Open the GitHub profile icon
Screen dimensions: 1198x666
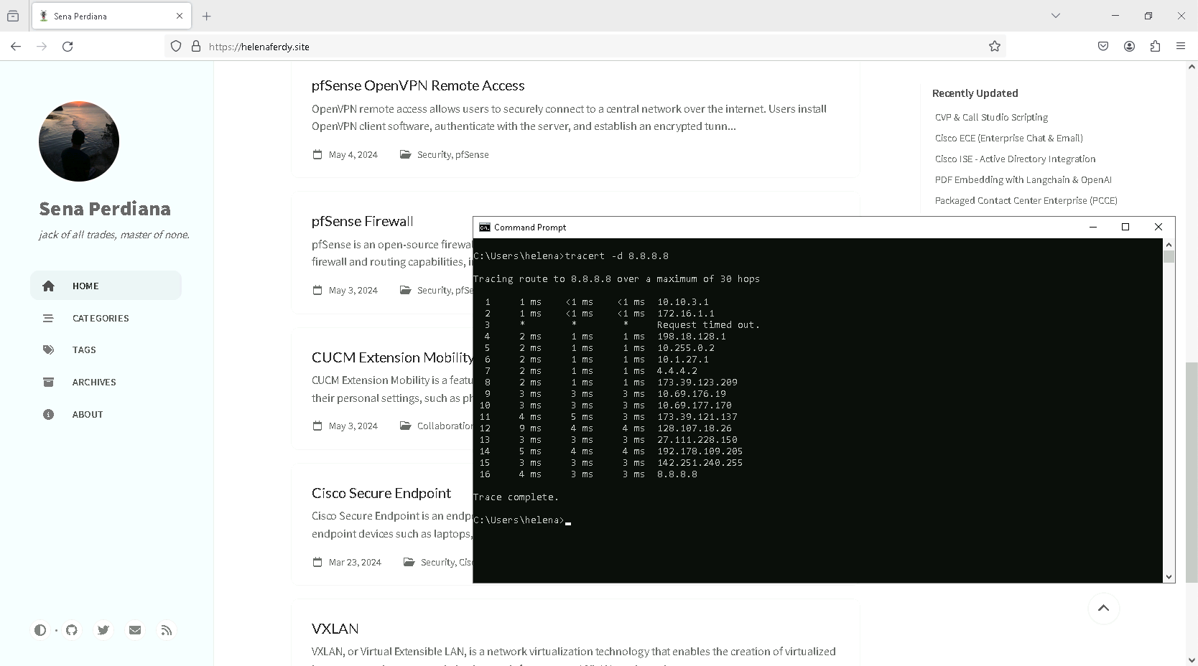[72, 630]
